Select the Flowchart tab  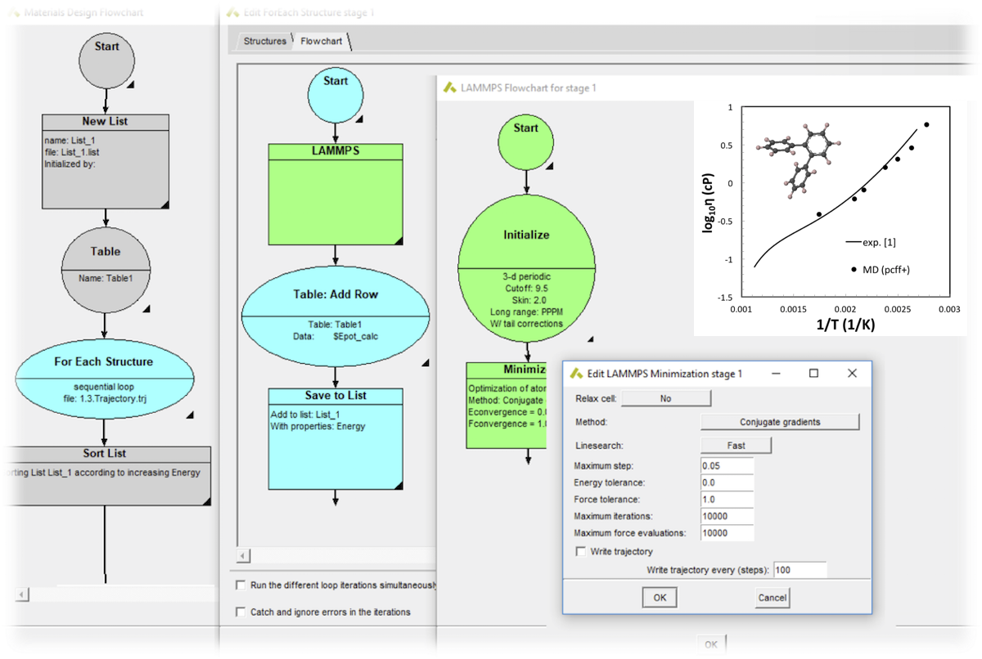coord(321,40)
